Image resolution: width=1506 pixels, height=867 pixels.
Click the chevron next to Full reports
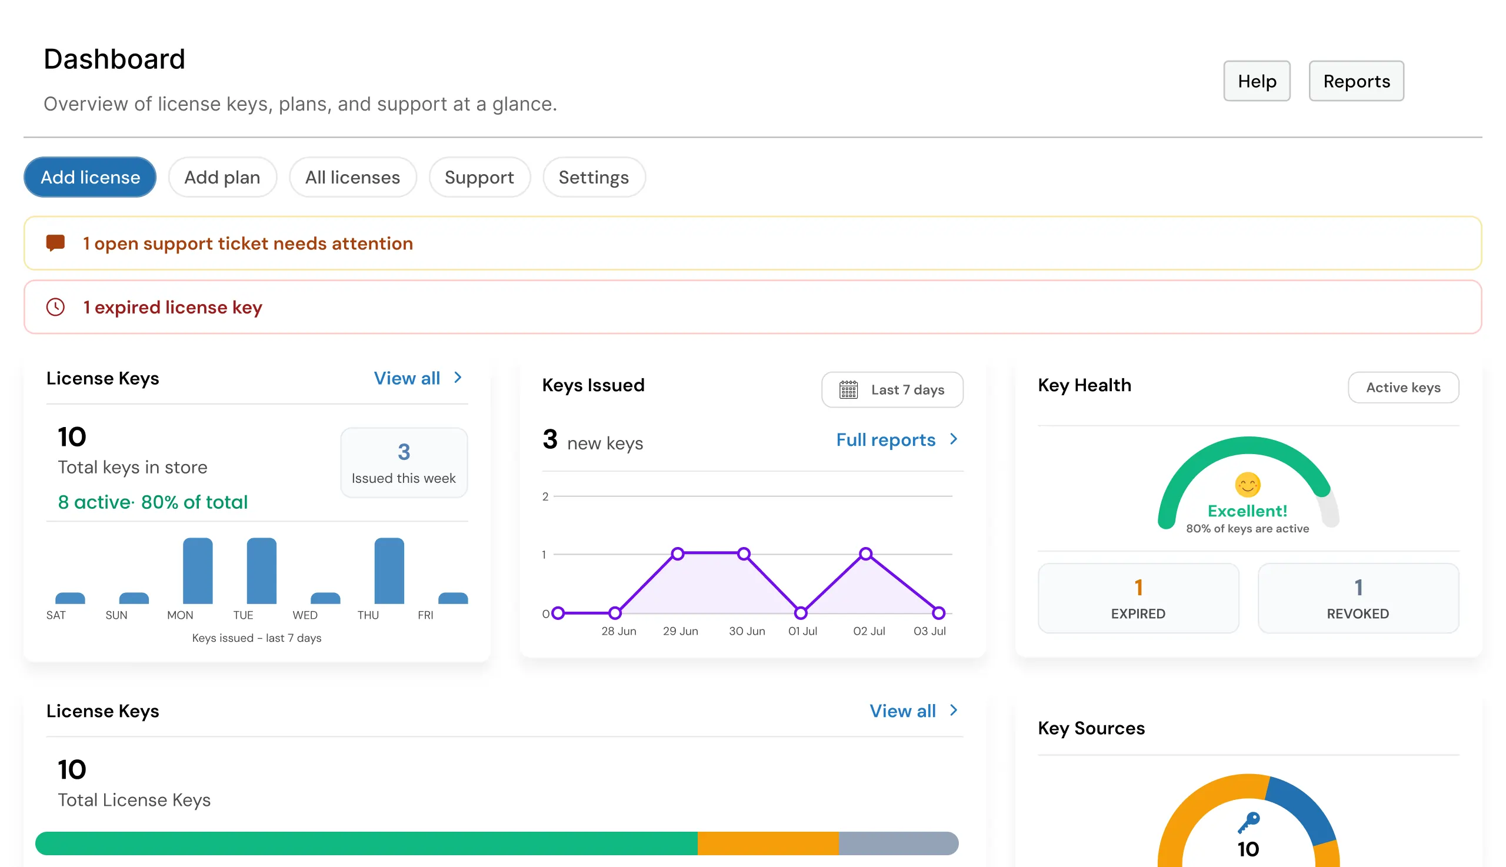click(954, 439)
